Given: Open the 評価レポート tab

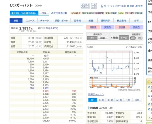Looking at the screenshot, I should 61,21.
